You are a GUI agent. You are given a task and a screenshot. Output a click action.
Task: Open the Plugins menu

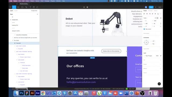[x=53, y=1]
